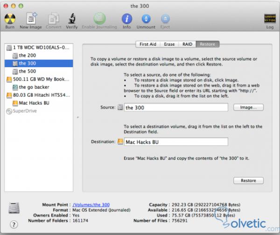The width and height of the screenshot is (280, 235).
Task: Switch to the First Aid tab
Action: pos(148,44)
